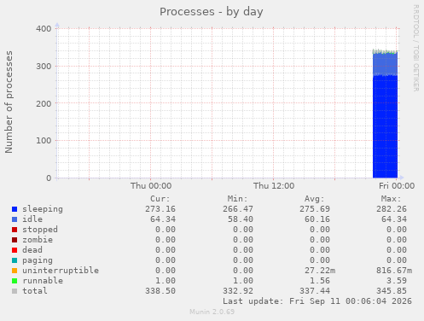Click the 'Fri 00:00' x-axis label
424x321 pixels.
pyautogui.click(x=397, y=186)
